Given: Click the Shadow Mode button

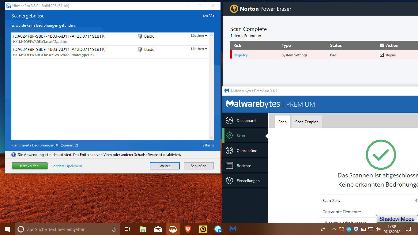Looking at the screenshot, I should [397, 219].
